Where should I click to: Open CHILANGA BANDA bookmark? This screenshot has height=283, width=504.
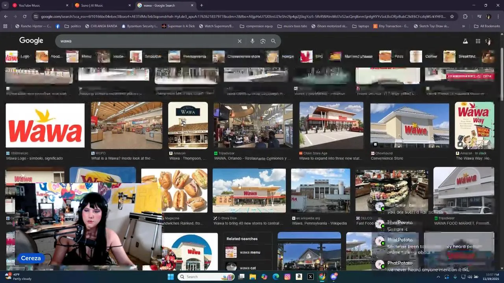pos(101,26)
